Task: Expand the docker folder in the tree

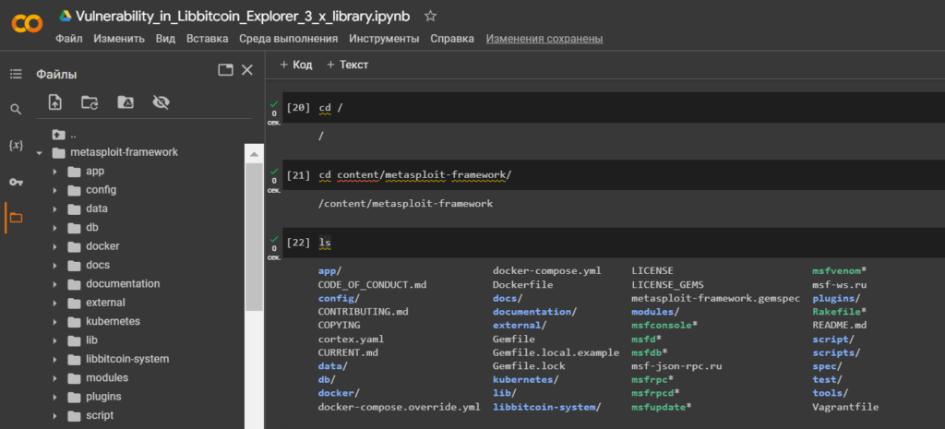Action: pyautogui.click(x=54, y=247)
